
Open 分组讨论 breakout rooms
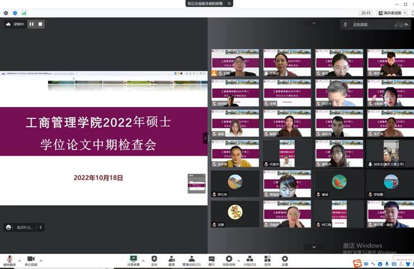(249, 260)
